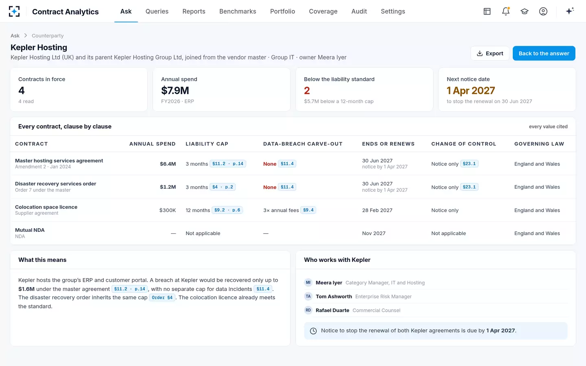The width and height of the screenshot is (586, 366).
Task: Switch to the Ask tab
Action: pos(126,11)
